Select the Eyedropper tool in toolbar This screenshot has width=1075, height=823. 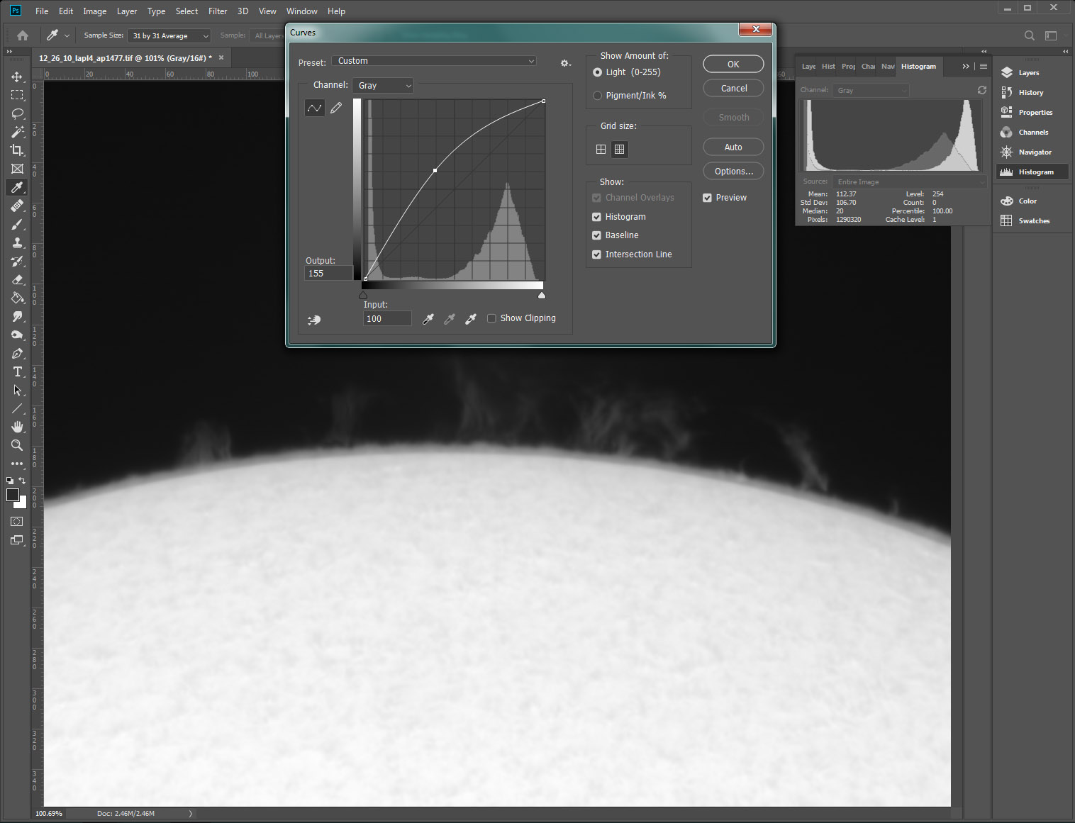click(x=17, y=187)
